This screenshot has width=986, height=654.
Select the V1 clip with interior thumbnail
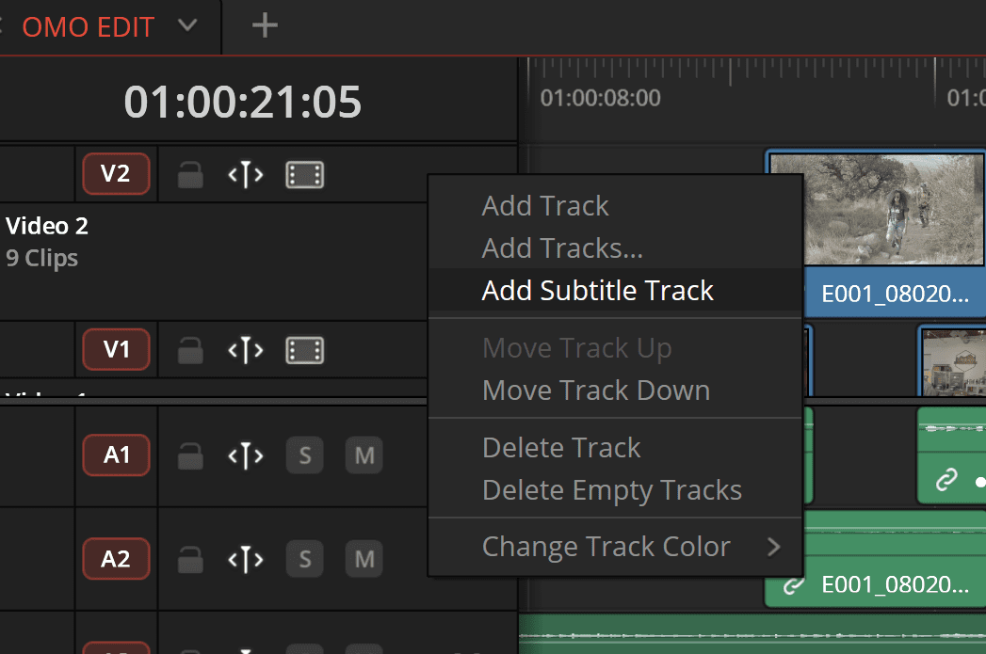953,362
